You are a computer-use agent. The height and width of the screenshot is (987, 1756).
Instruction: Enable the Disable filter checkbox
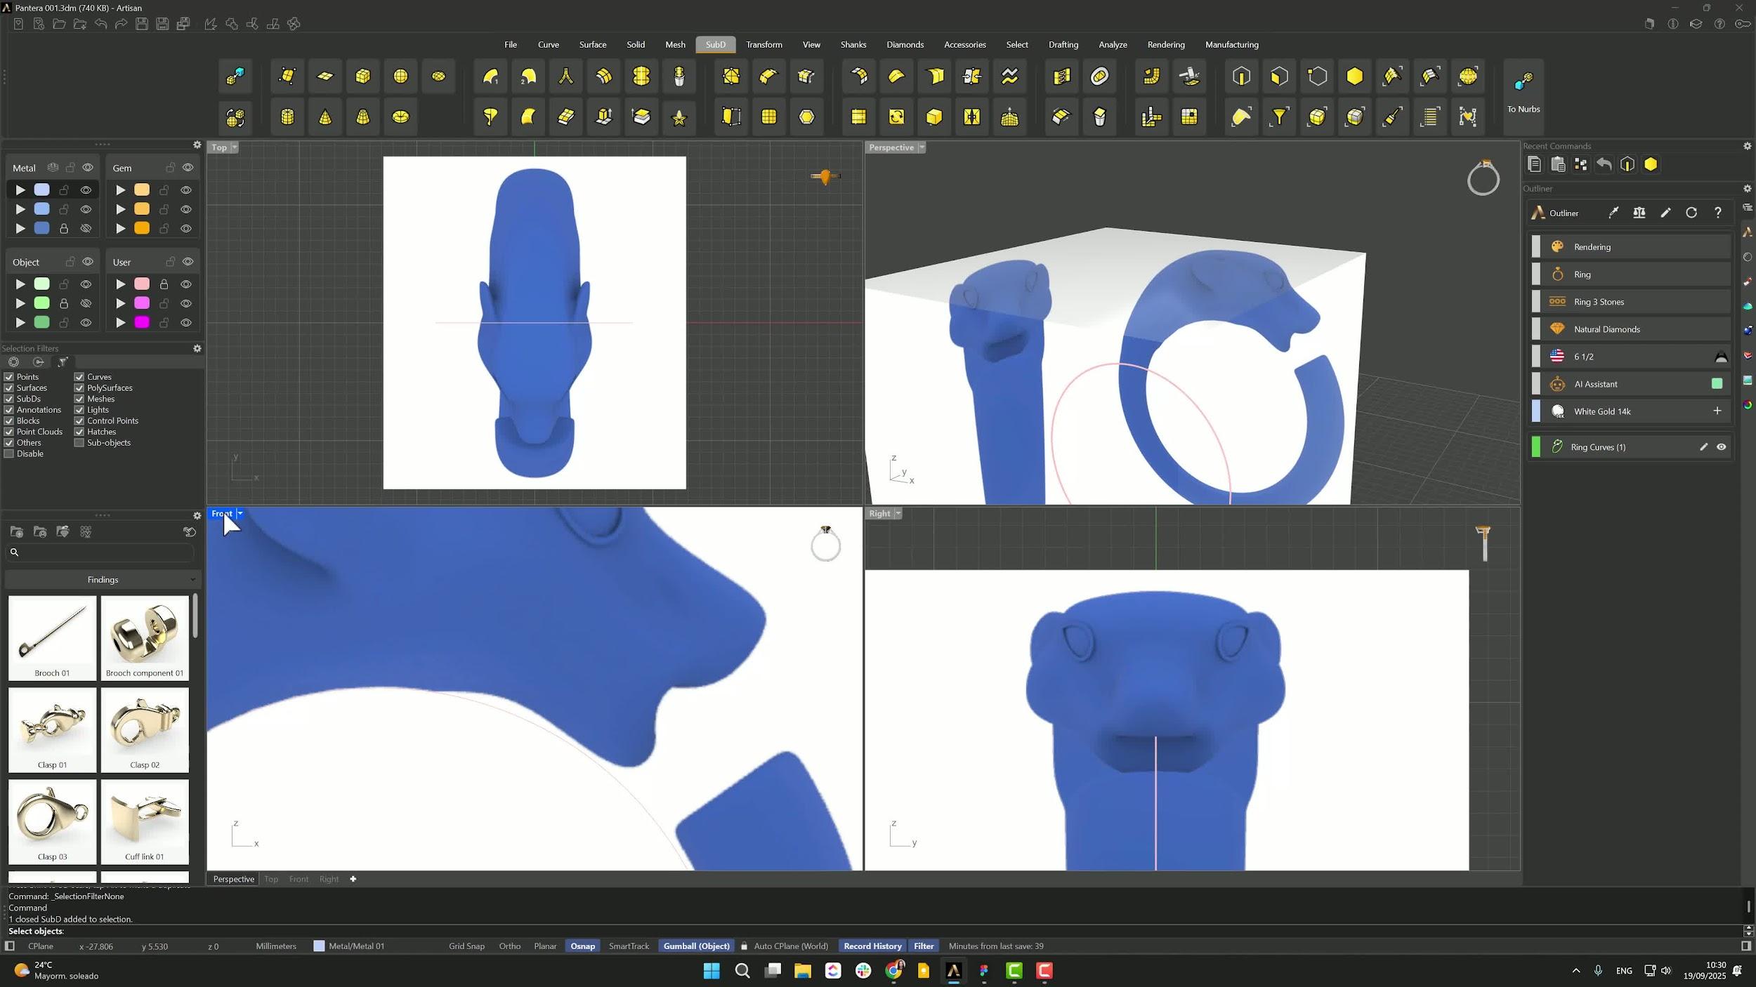tap(9, 454)
